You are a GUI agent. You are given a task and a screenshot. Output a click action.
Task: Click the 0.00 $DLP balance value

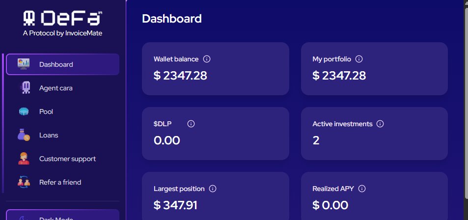(167, 140)
